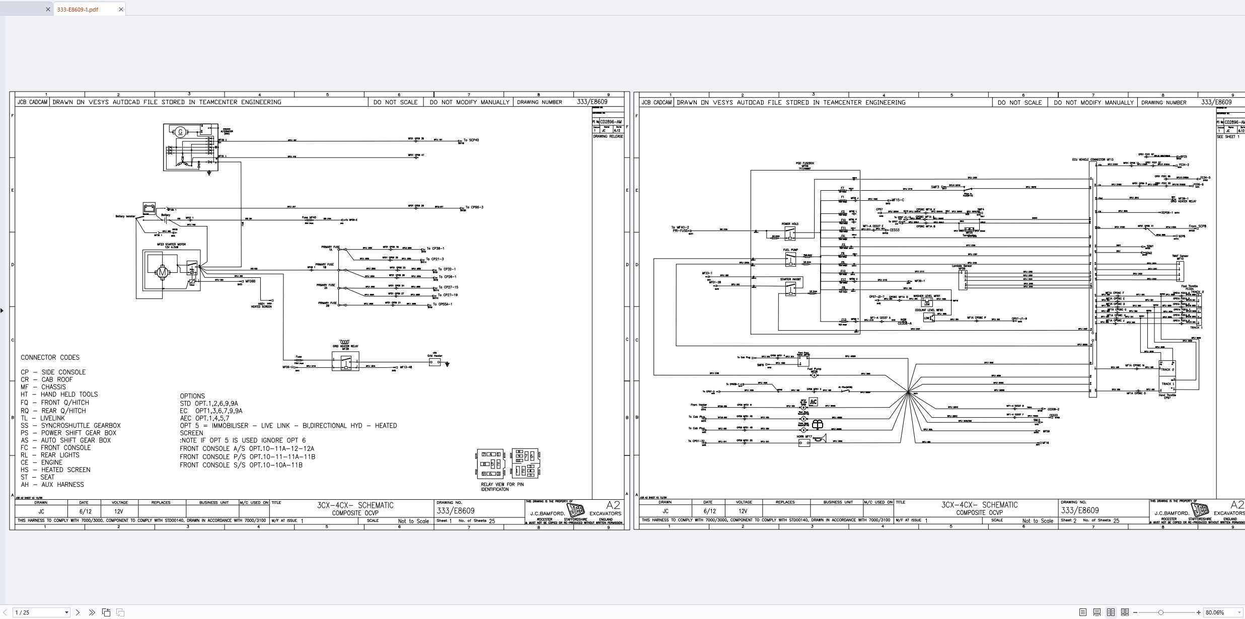
Task: Expand the left navigation panel arrow
Action: (2, 310)
